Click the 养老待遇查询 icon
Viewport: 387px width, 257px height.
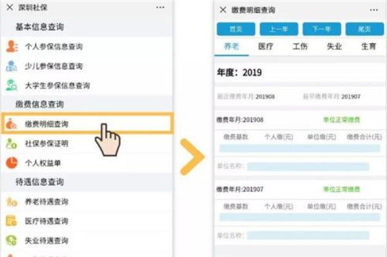point(12,201)
